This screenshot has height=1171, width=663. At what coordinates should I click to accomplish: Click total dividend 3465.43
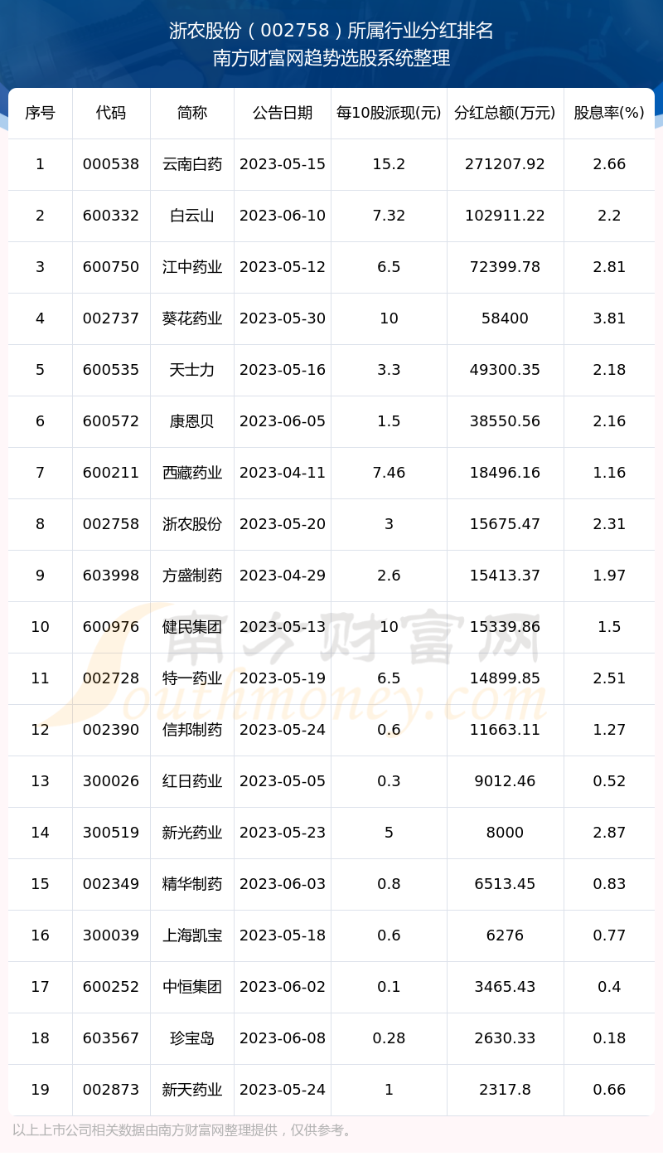(505, 987)
